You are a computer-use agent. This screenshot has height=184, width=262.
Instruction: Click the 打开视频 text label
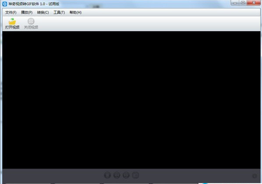click(x=12, y=27)
